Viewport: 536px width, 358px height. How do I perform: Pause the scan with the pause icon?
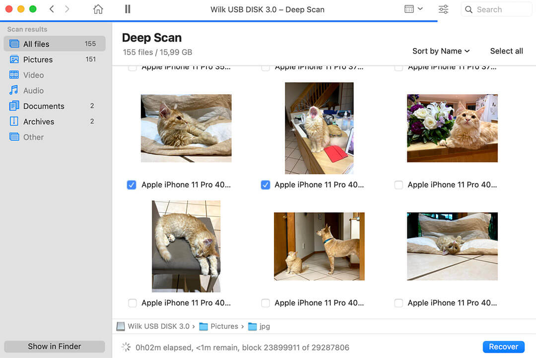point(128,9)
